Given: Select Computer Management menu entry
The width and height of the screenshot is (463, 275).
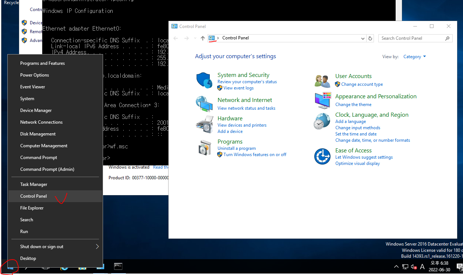Looking at the screenshot, I should [55, 146].
